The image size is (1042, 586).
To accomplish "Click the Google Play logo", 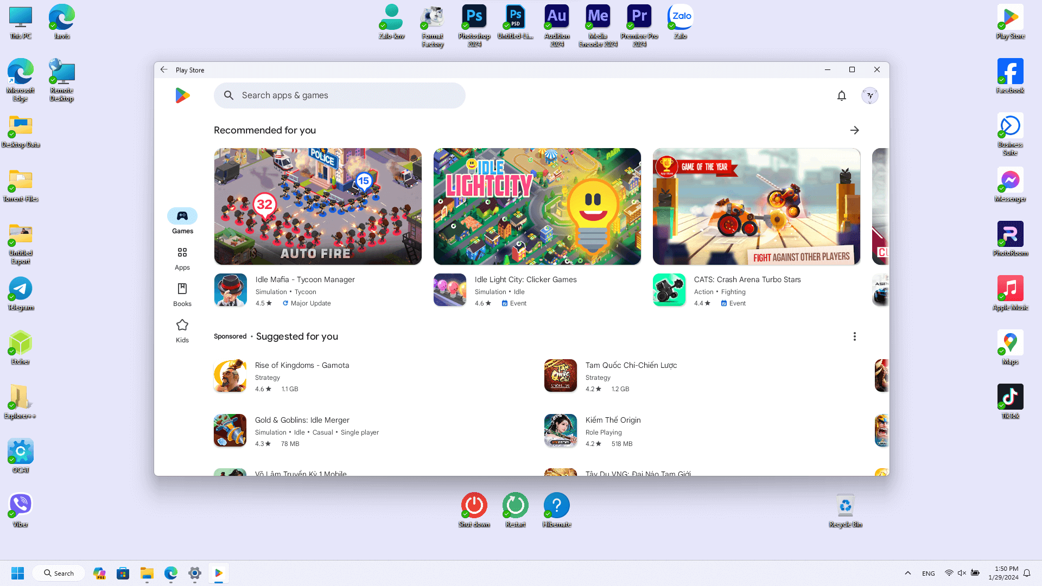I will coord(182,95).
